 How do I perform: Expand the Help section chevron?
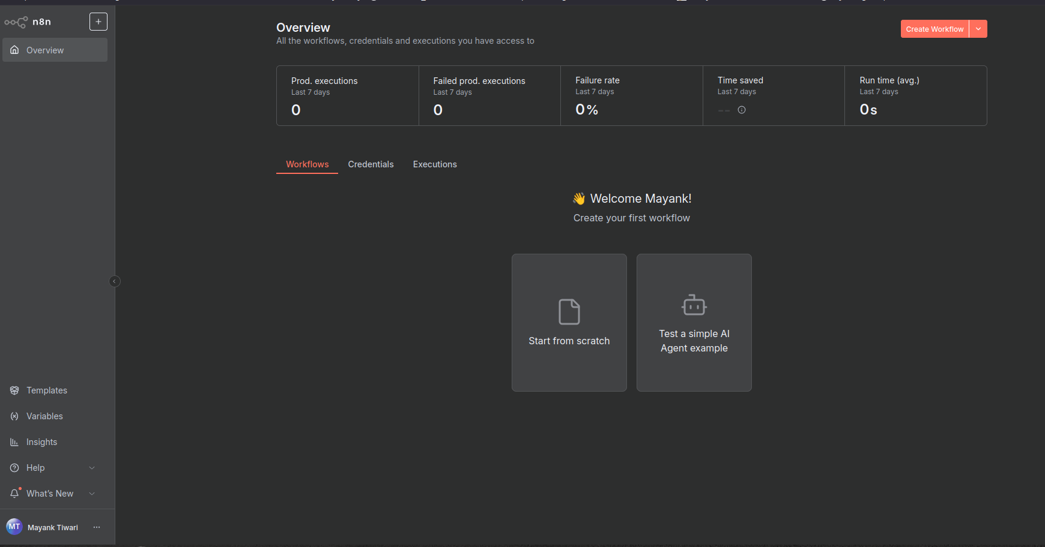(x=92, y=467)
